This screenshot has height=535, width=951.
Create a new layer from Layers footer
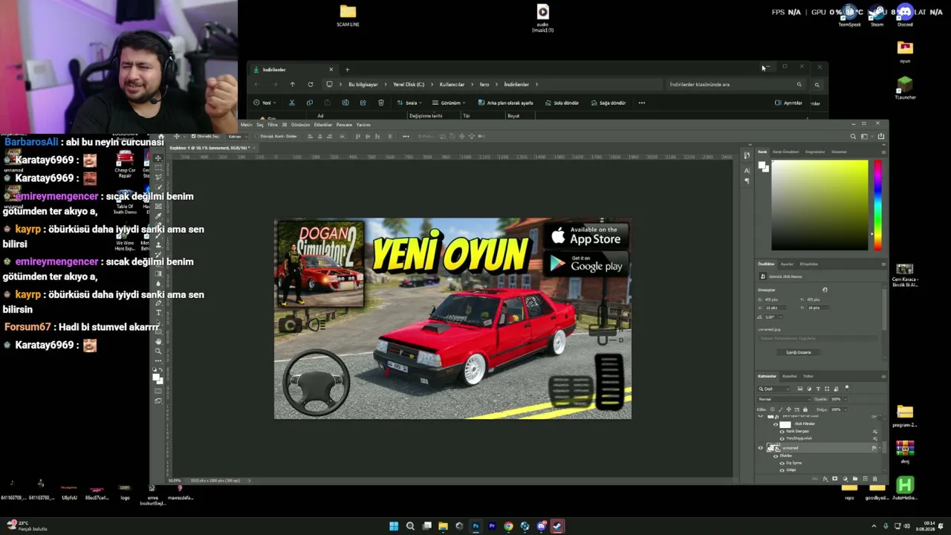point(865,479)
